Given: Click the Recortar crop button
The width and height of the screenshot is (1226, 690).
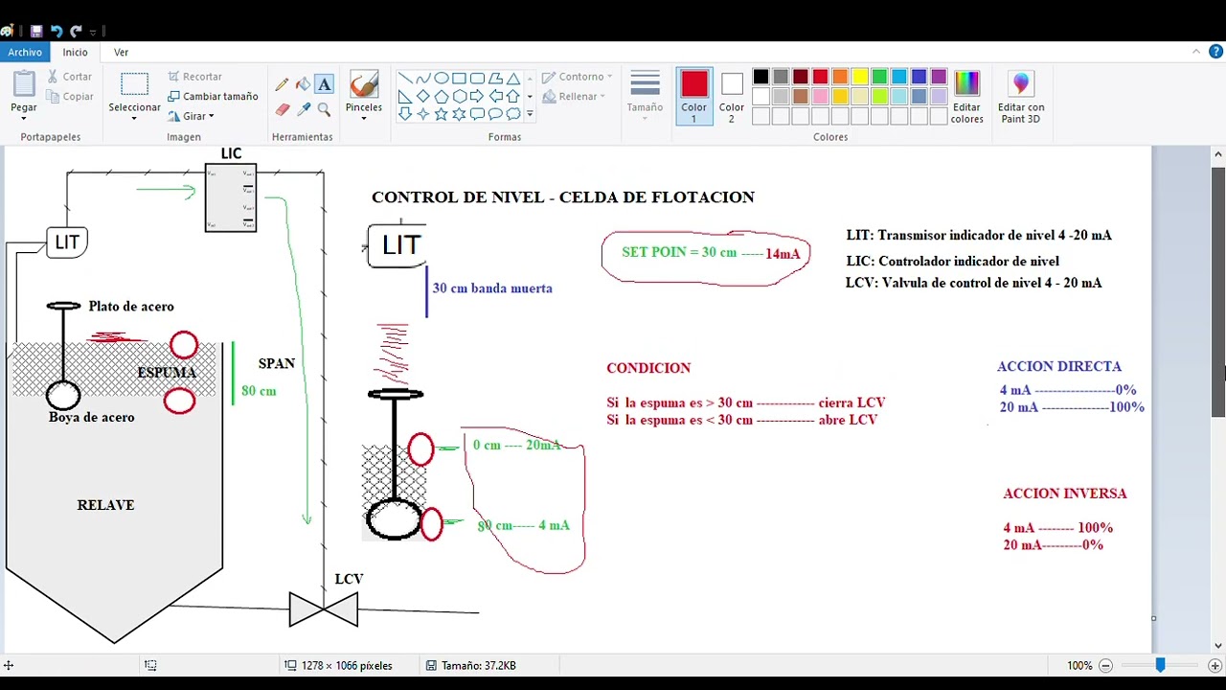Looking at the screenshot, I should (194, 77).
